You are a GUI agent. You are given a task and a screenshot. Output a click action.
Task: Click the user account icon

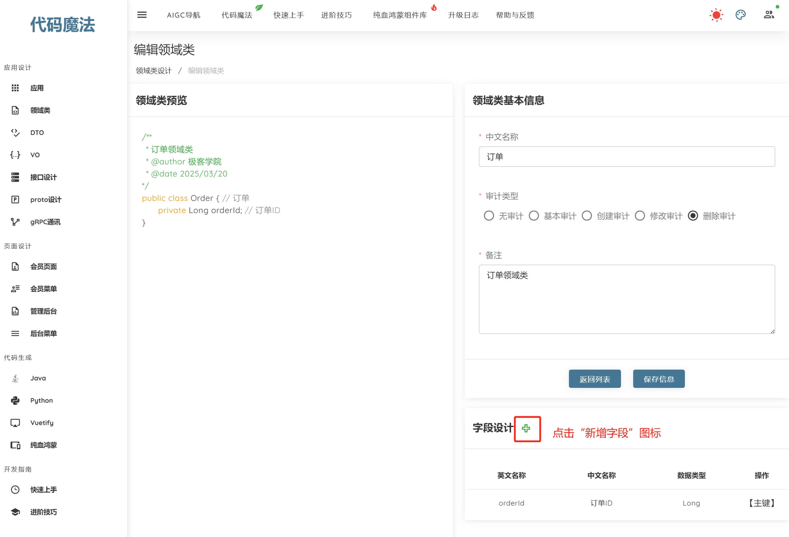[768, 15]
